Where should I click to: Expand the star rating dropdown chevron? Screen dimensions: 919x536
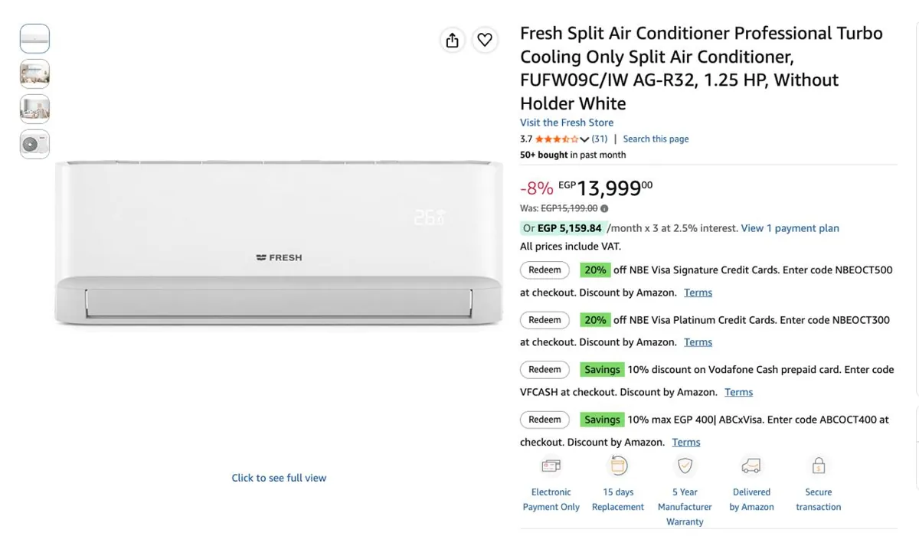click(584, 139)
